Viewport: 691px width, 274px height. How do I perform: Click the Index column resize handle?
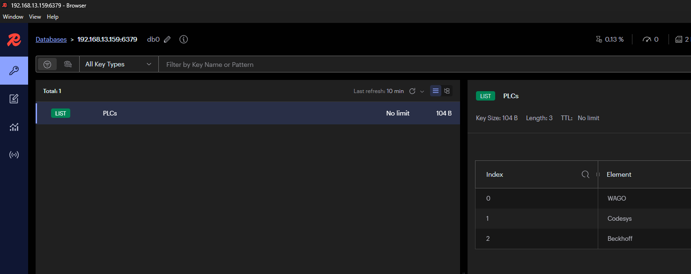pos(598,174)
